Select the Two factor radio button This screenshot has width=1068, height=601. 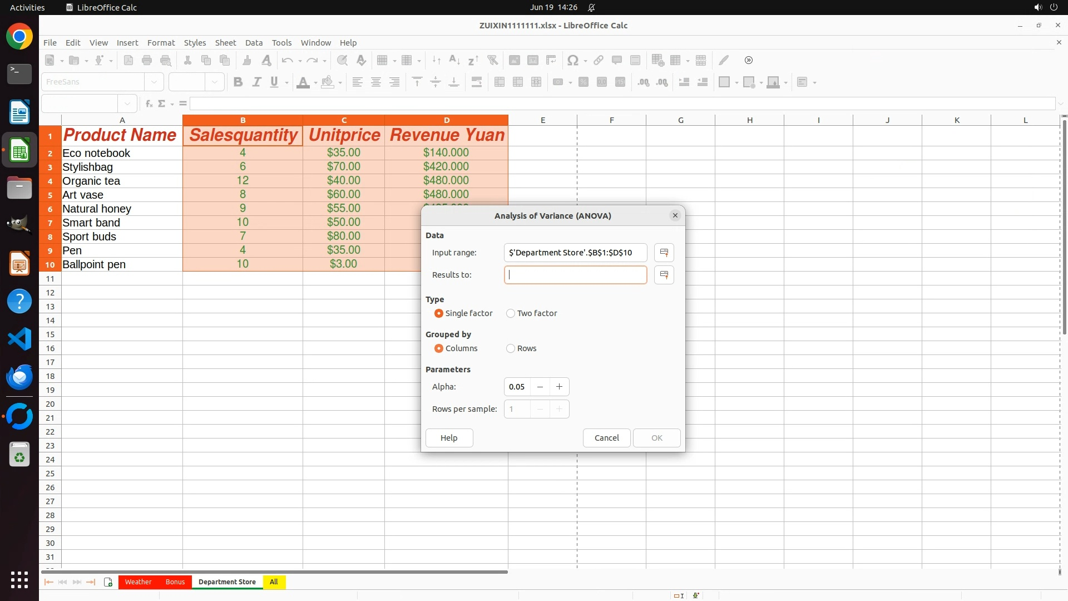point(511,313)
